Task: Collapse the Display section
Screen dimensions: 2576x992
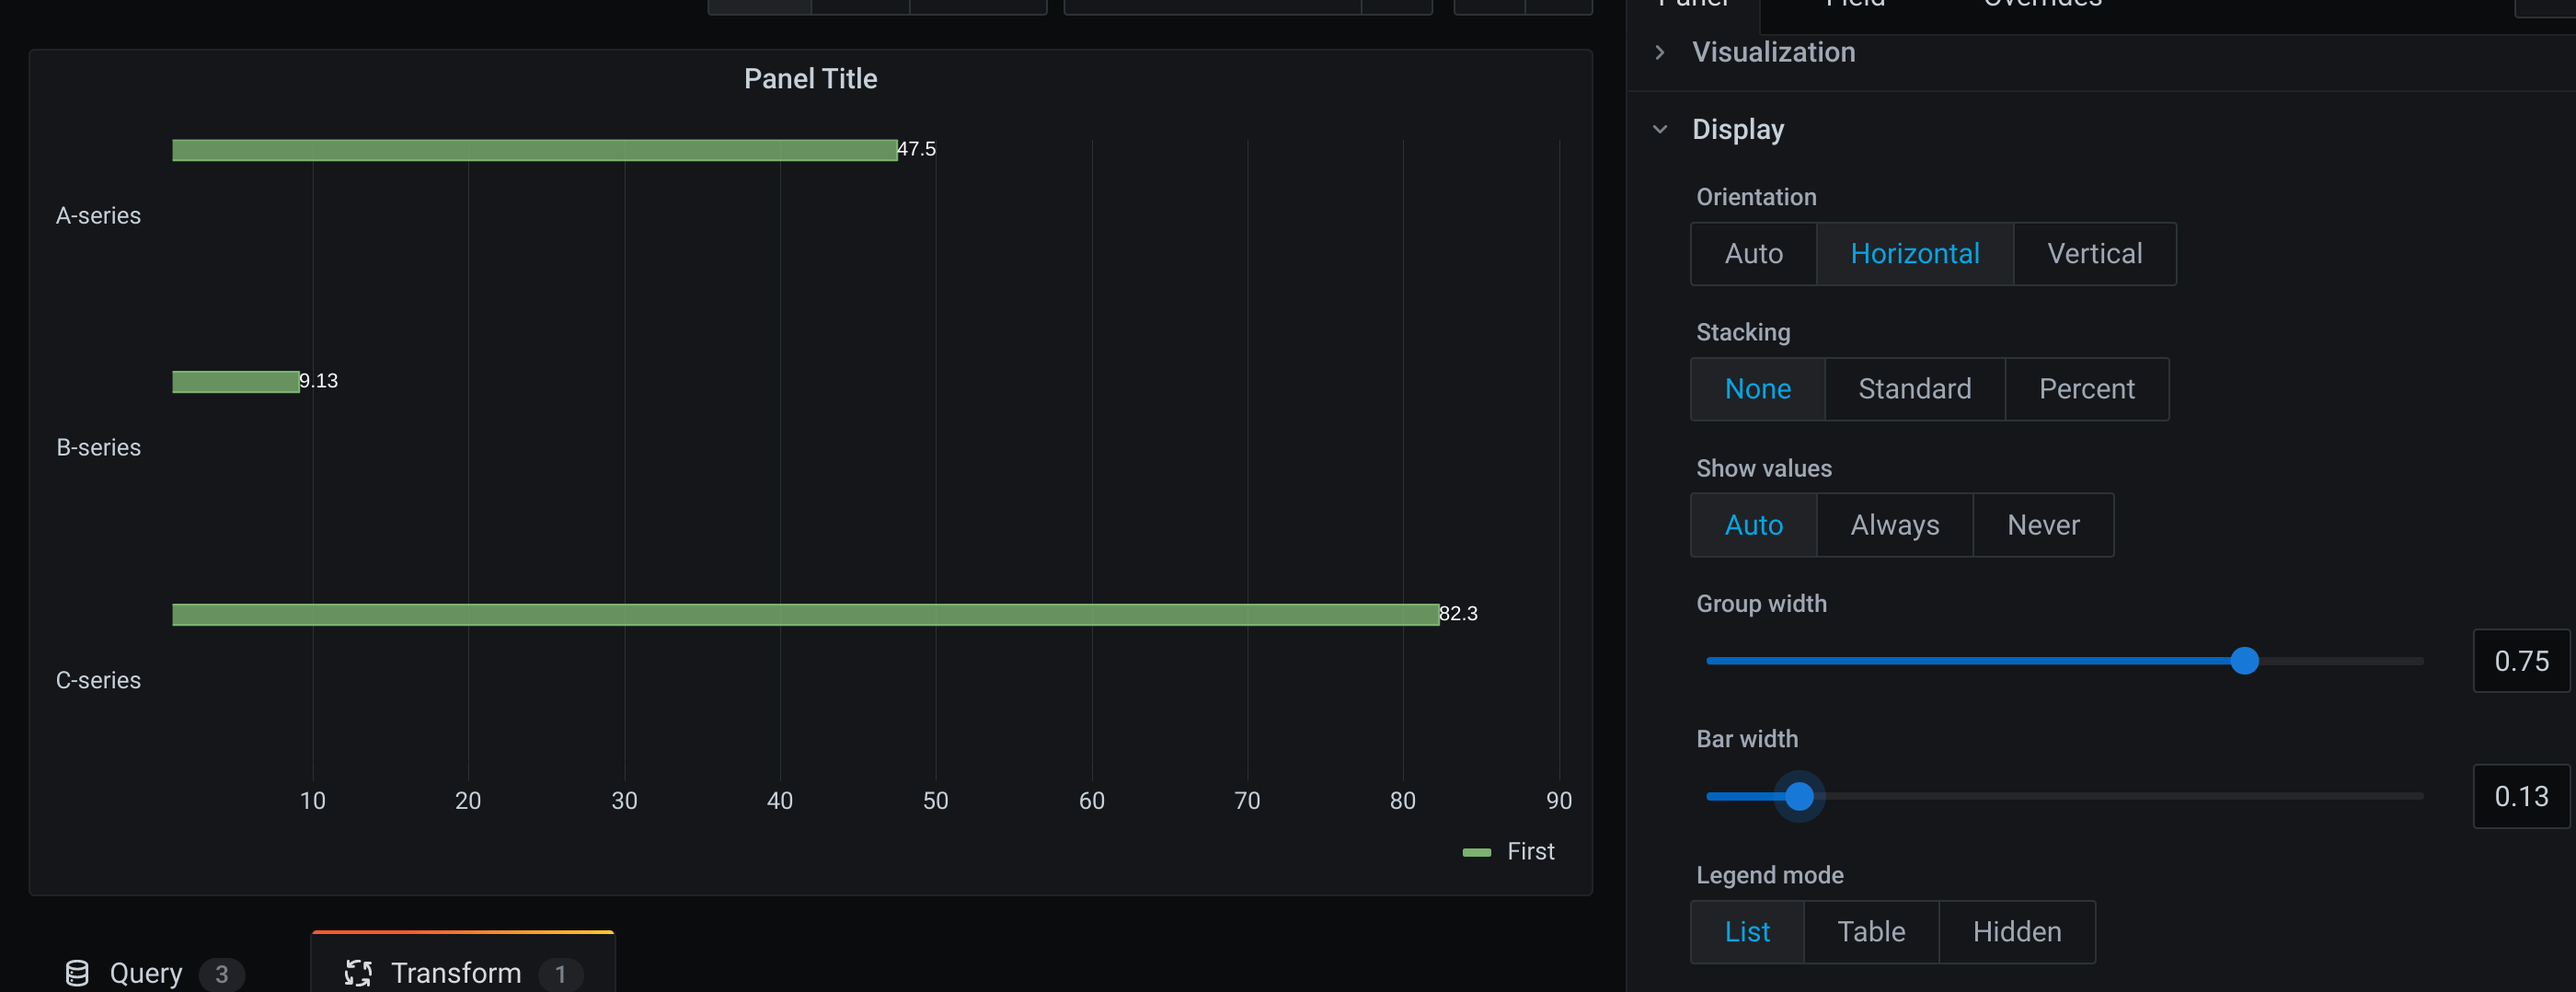Action: [1737, 130]
